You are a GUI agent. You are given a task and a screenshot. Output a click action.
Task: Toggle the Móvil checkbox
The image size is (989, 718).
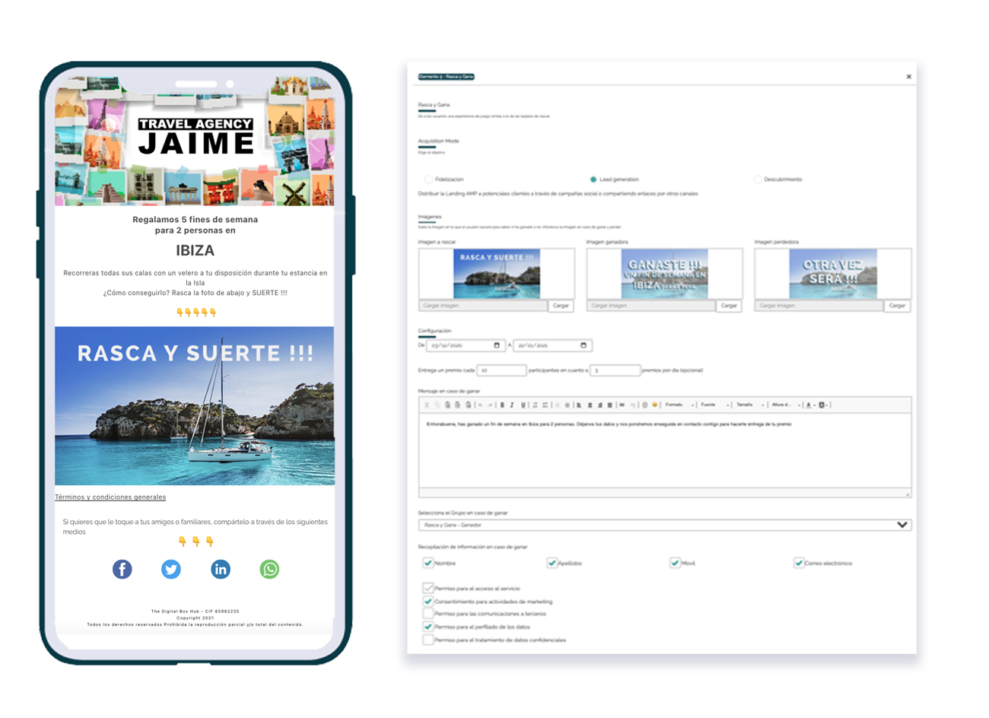(x=675, y=563)
